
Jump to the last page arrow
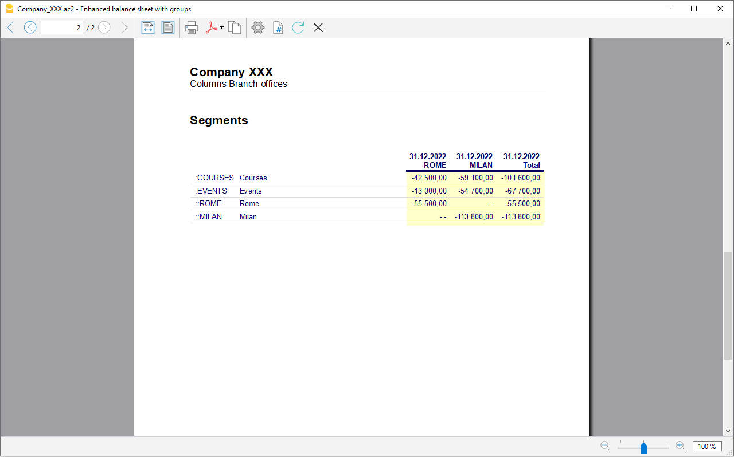(124, 27)
